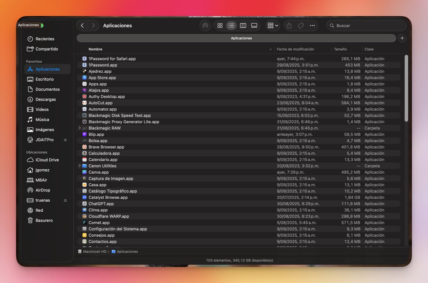Switch to gallery view
Viewport: 428px width, 283px height.
point(254,26)
